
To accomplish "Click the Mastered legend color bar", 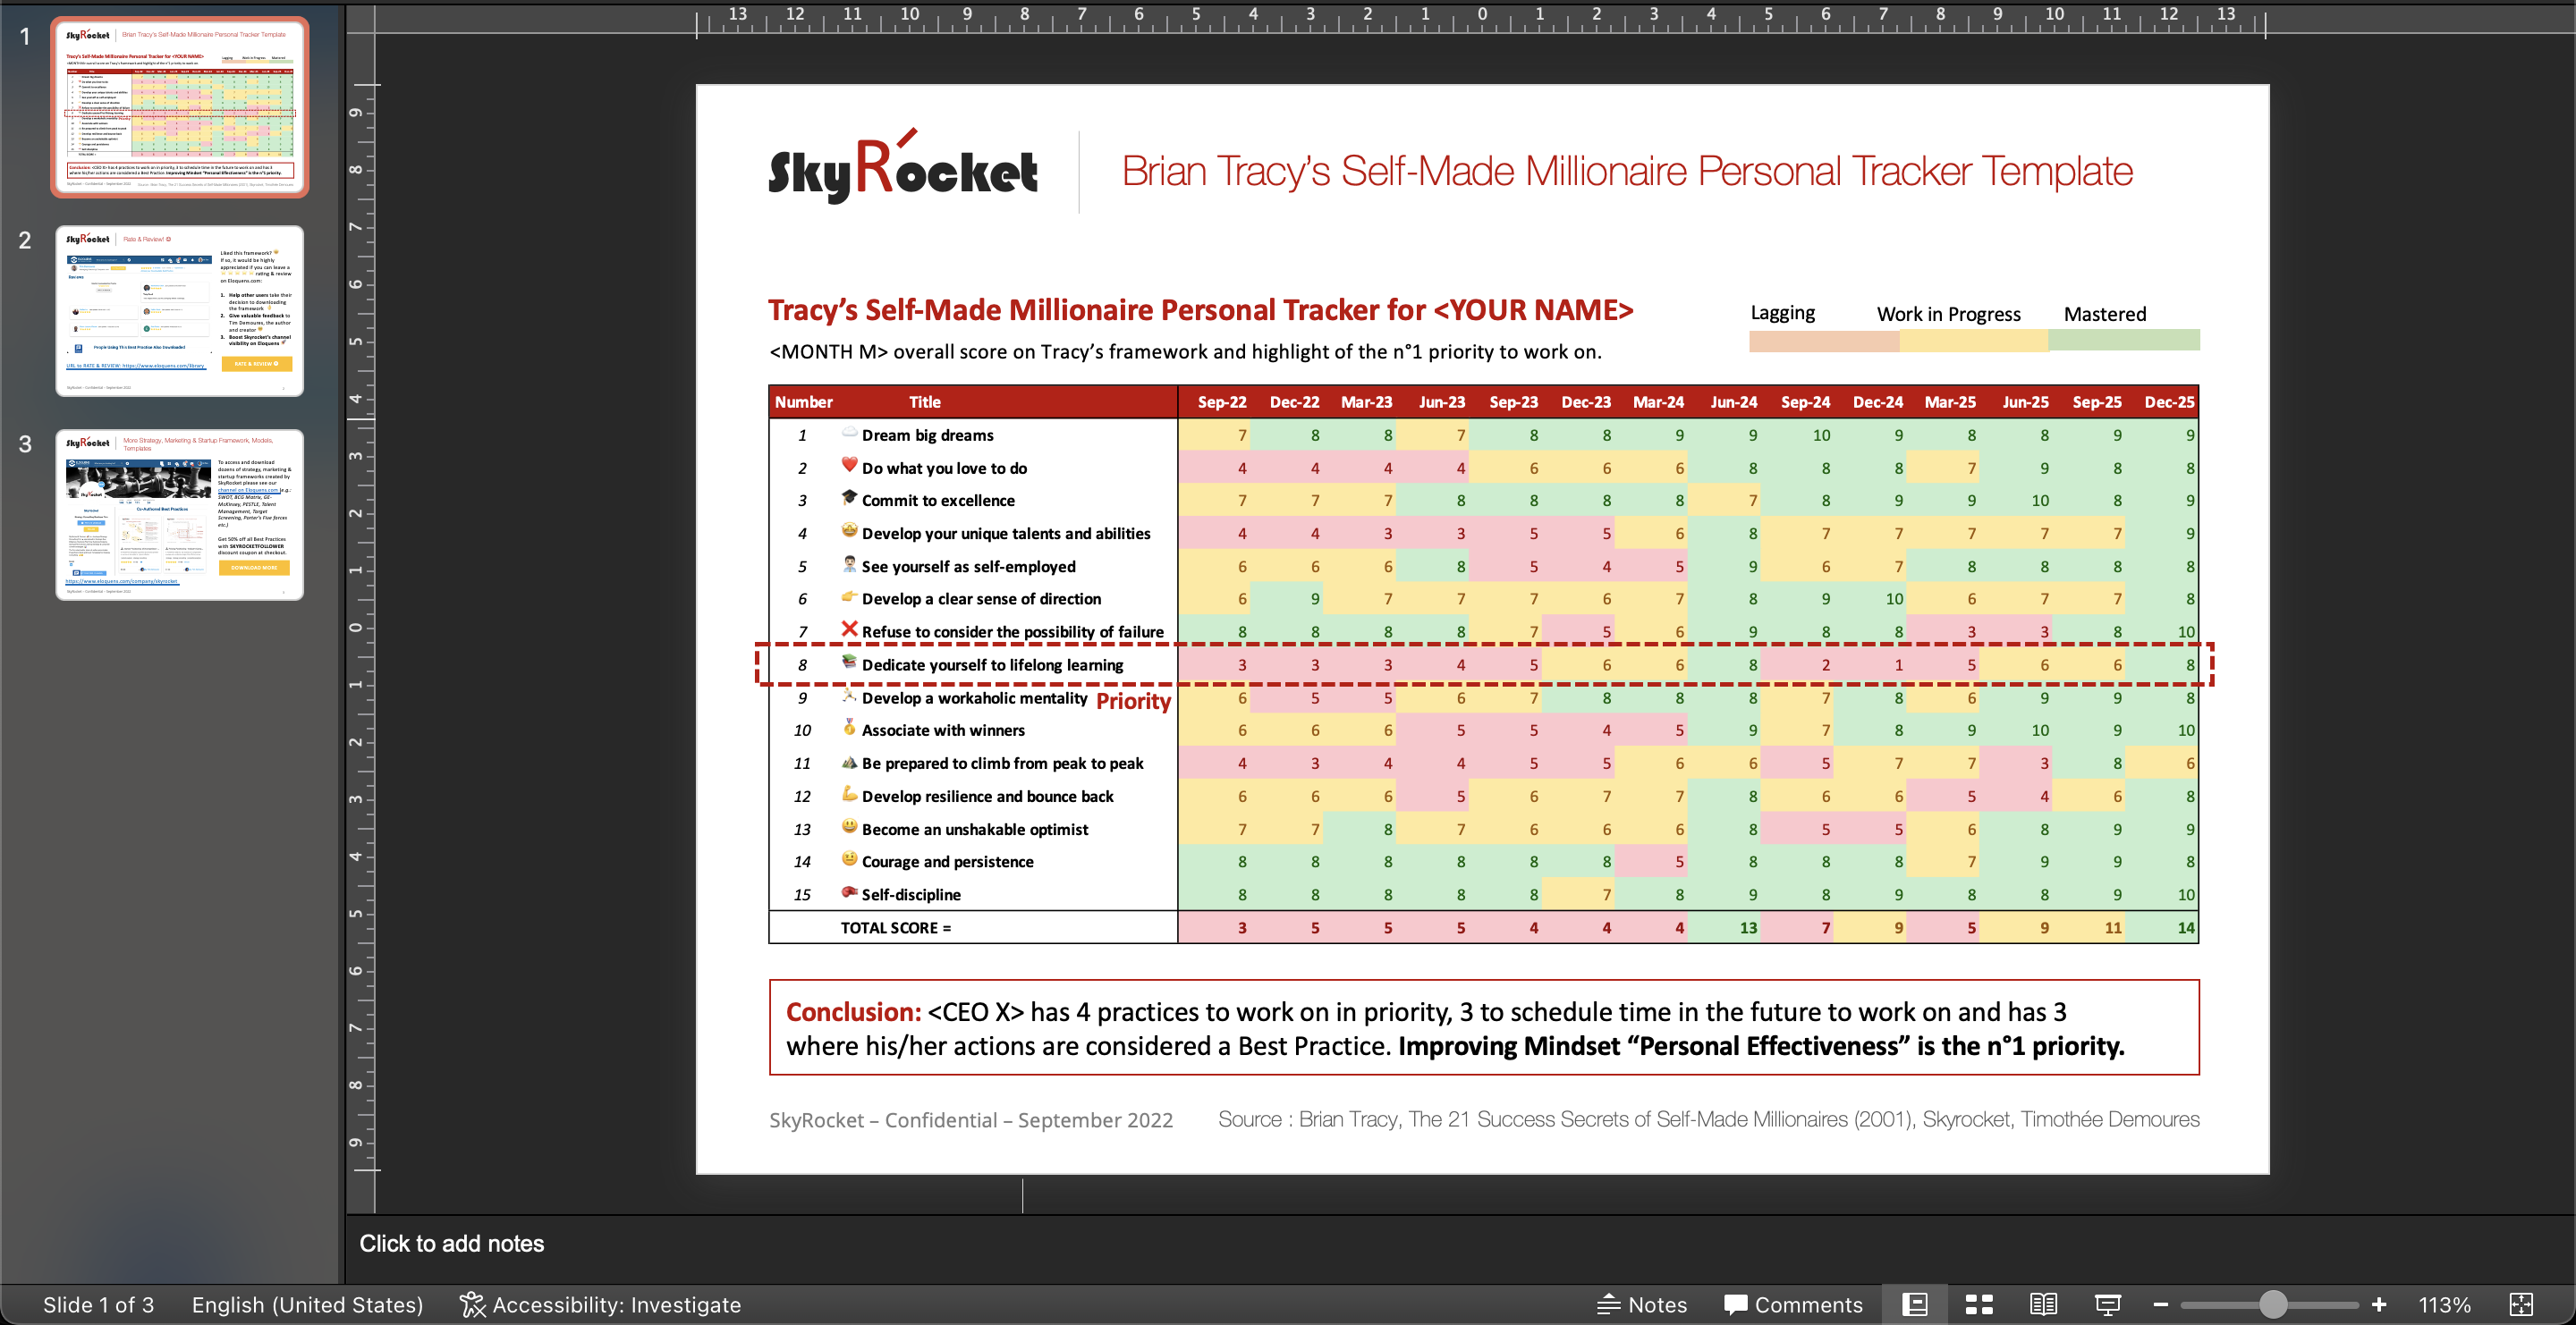I will click(2123, 341).
